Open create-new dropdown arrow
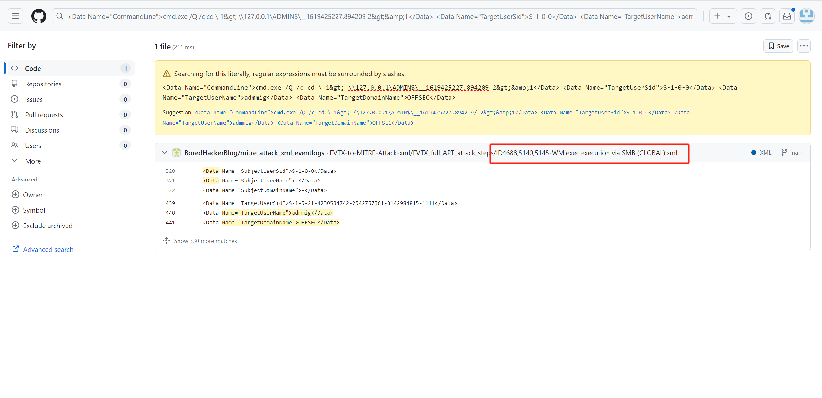 point(729,16)
